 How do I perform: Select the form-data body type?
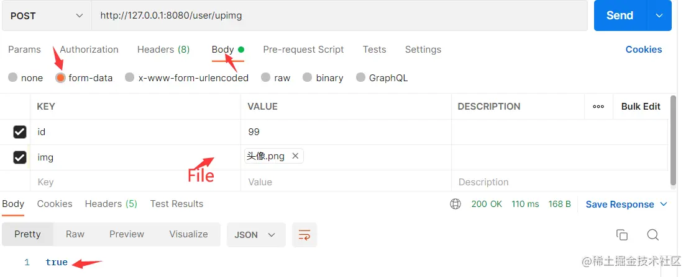(60, 77)
